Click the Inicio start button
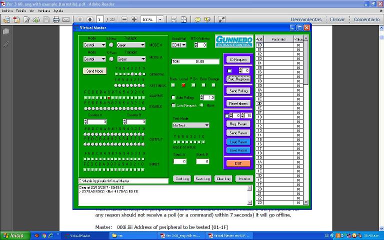This screenshot has width=384, height=240. click(15, 235)
